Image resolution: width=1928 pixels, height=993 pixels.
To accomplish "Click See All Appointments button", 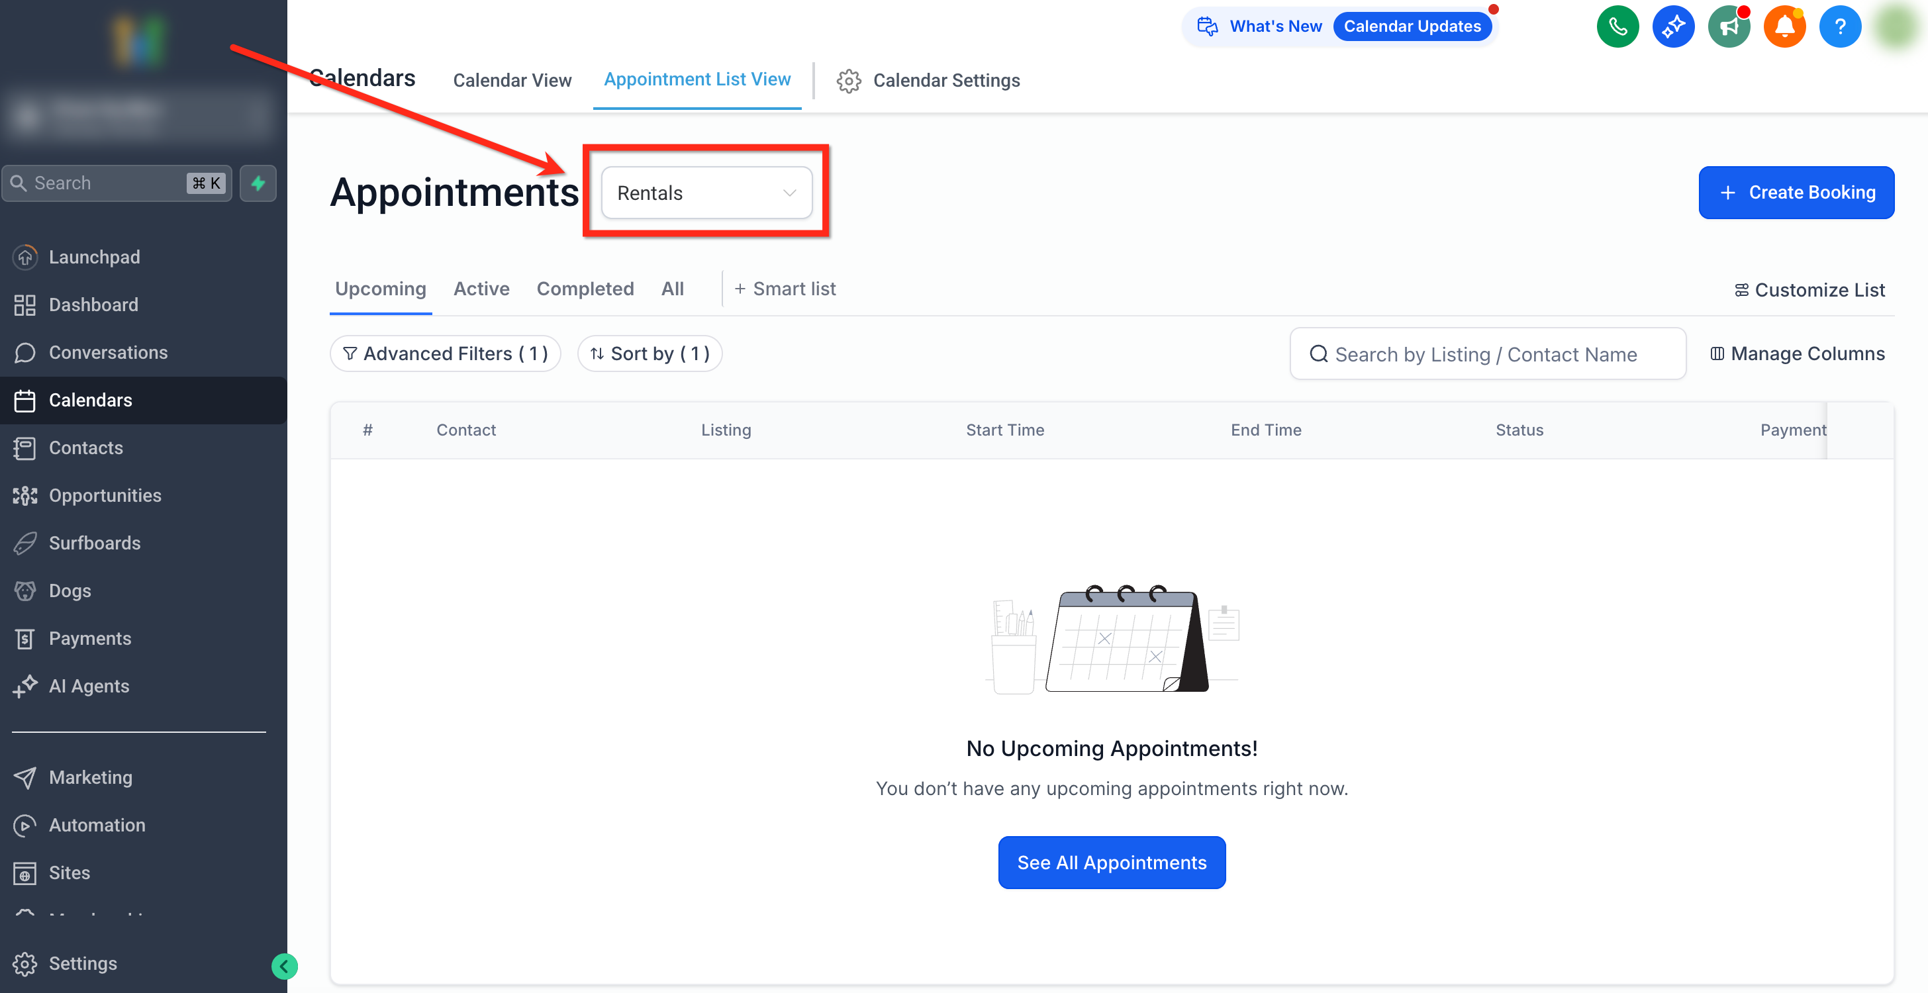I will [x=1112, y=862].
